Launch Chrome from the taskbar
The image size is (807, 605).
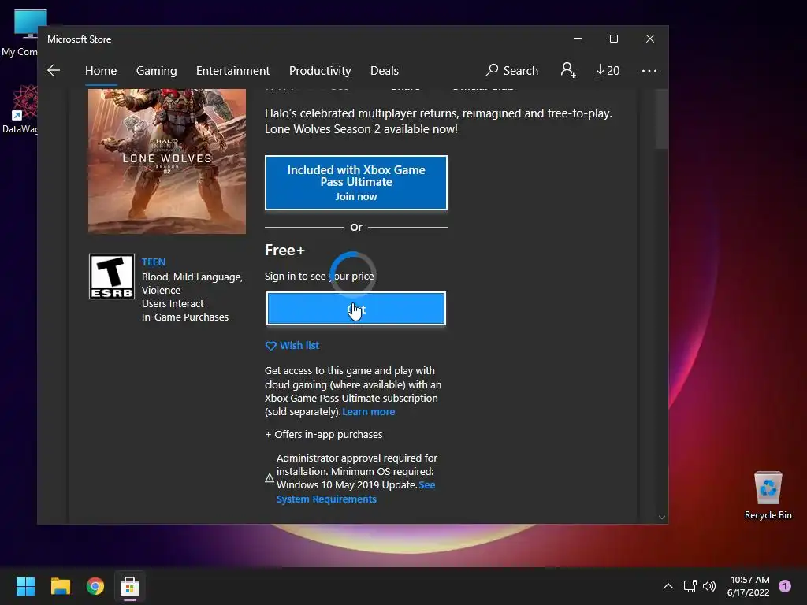coord(95,586)
